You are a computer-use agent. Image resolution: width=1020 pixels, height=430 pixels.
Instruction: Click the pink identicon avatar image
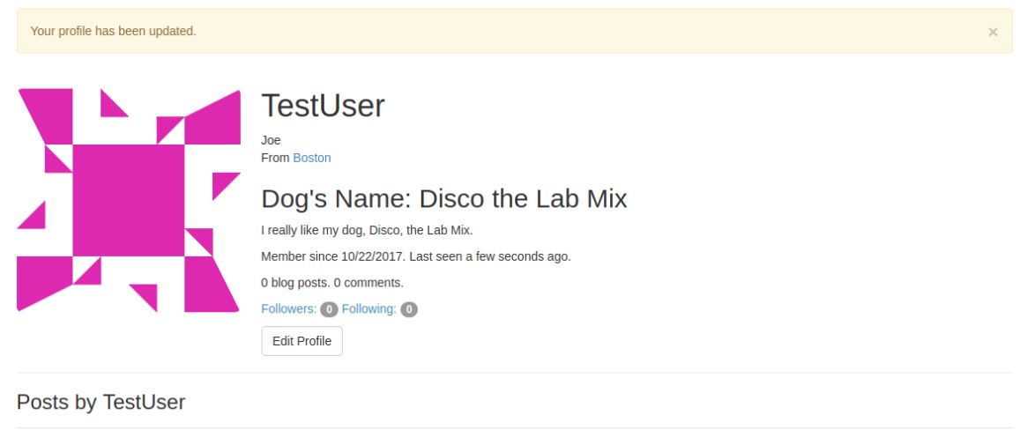[x=129, y=201]
